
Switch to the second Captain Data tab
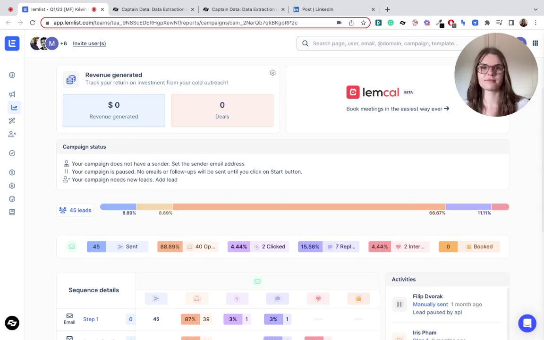[x=153, y=9]
